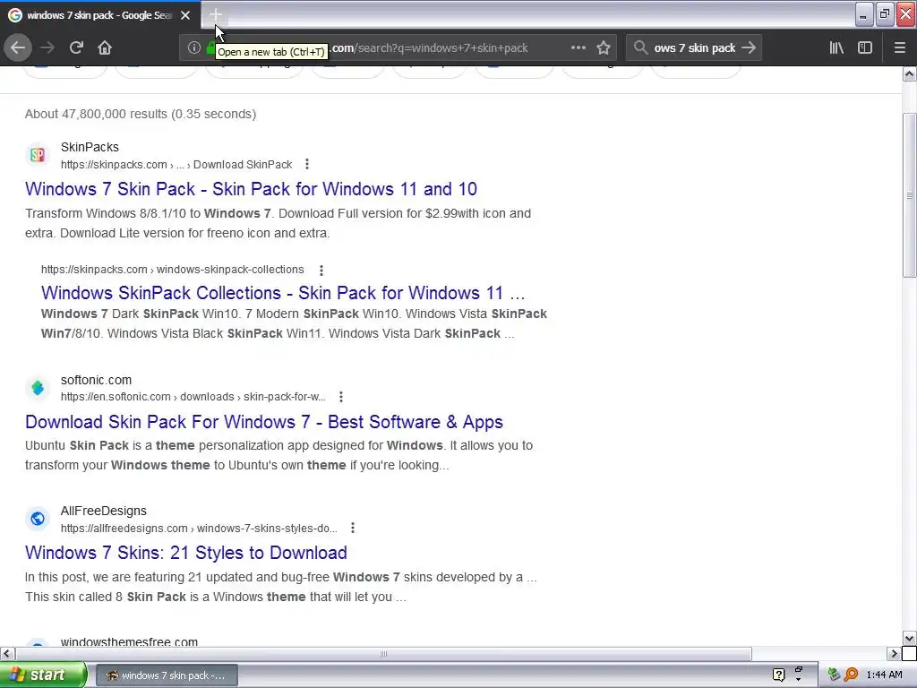Click the en.softonic.com breadcrumb URL
Image resolution: width=917 pixels, height=688 pixels.
coord(193,397)
